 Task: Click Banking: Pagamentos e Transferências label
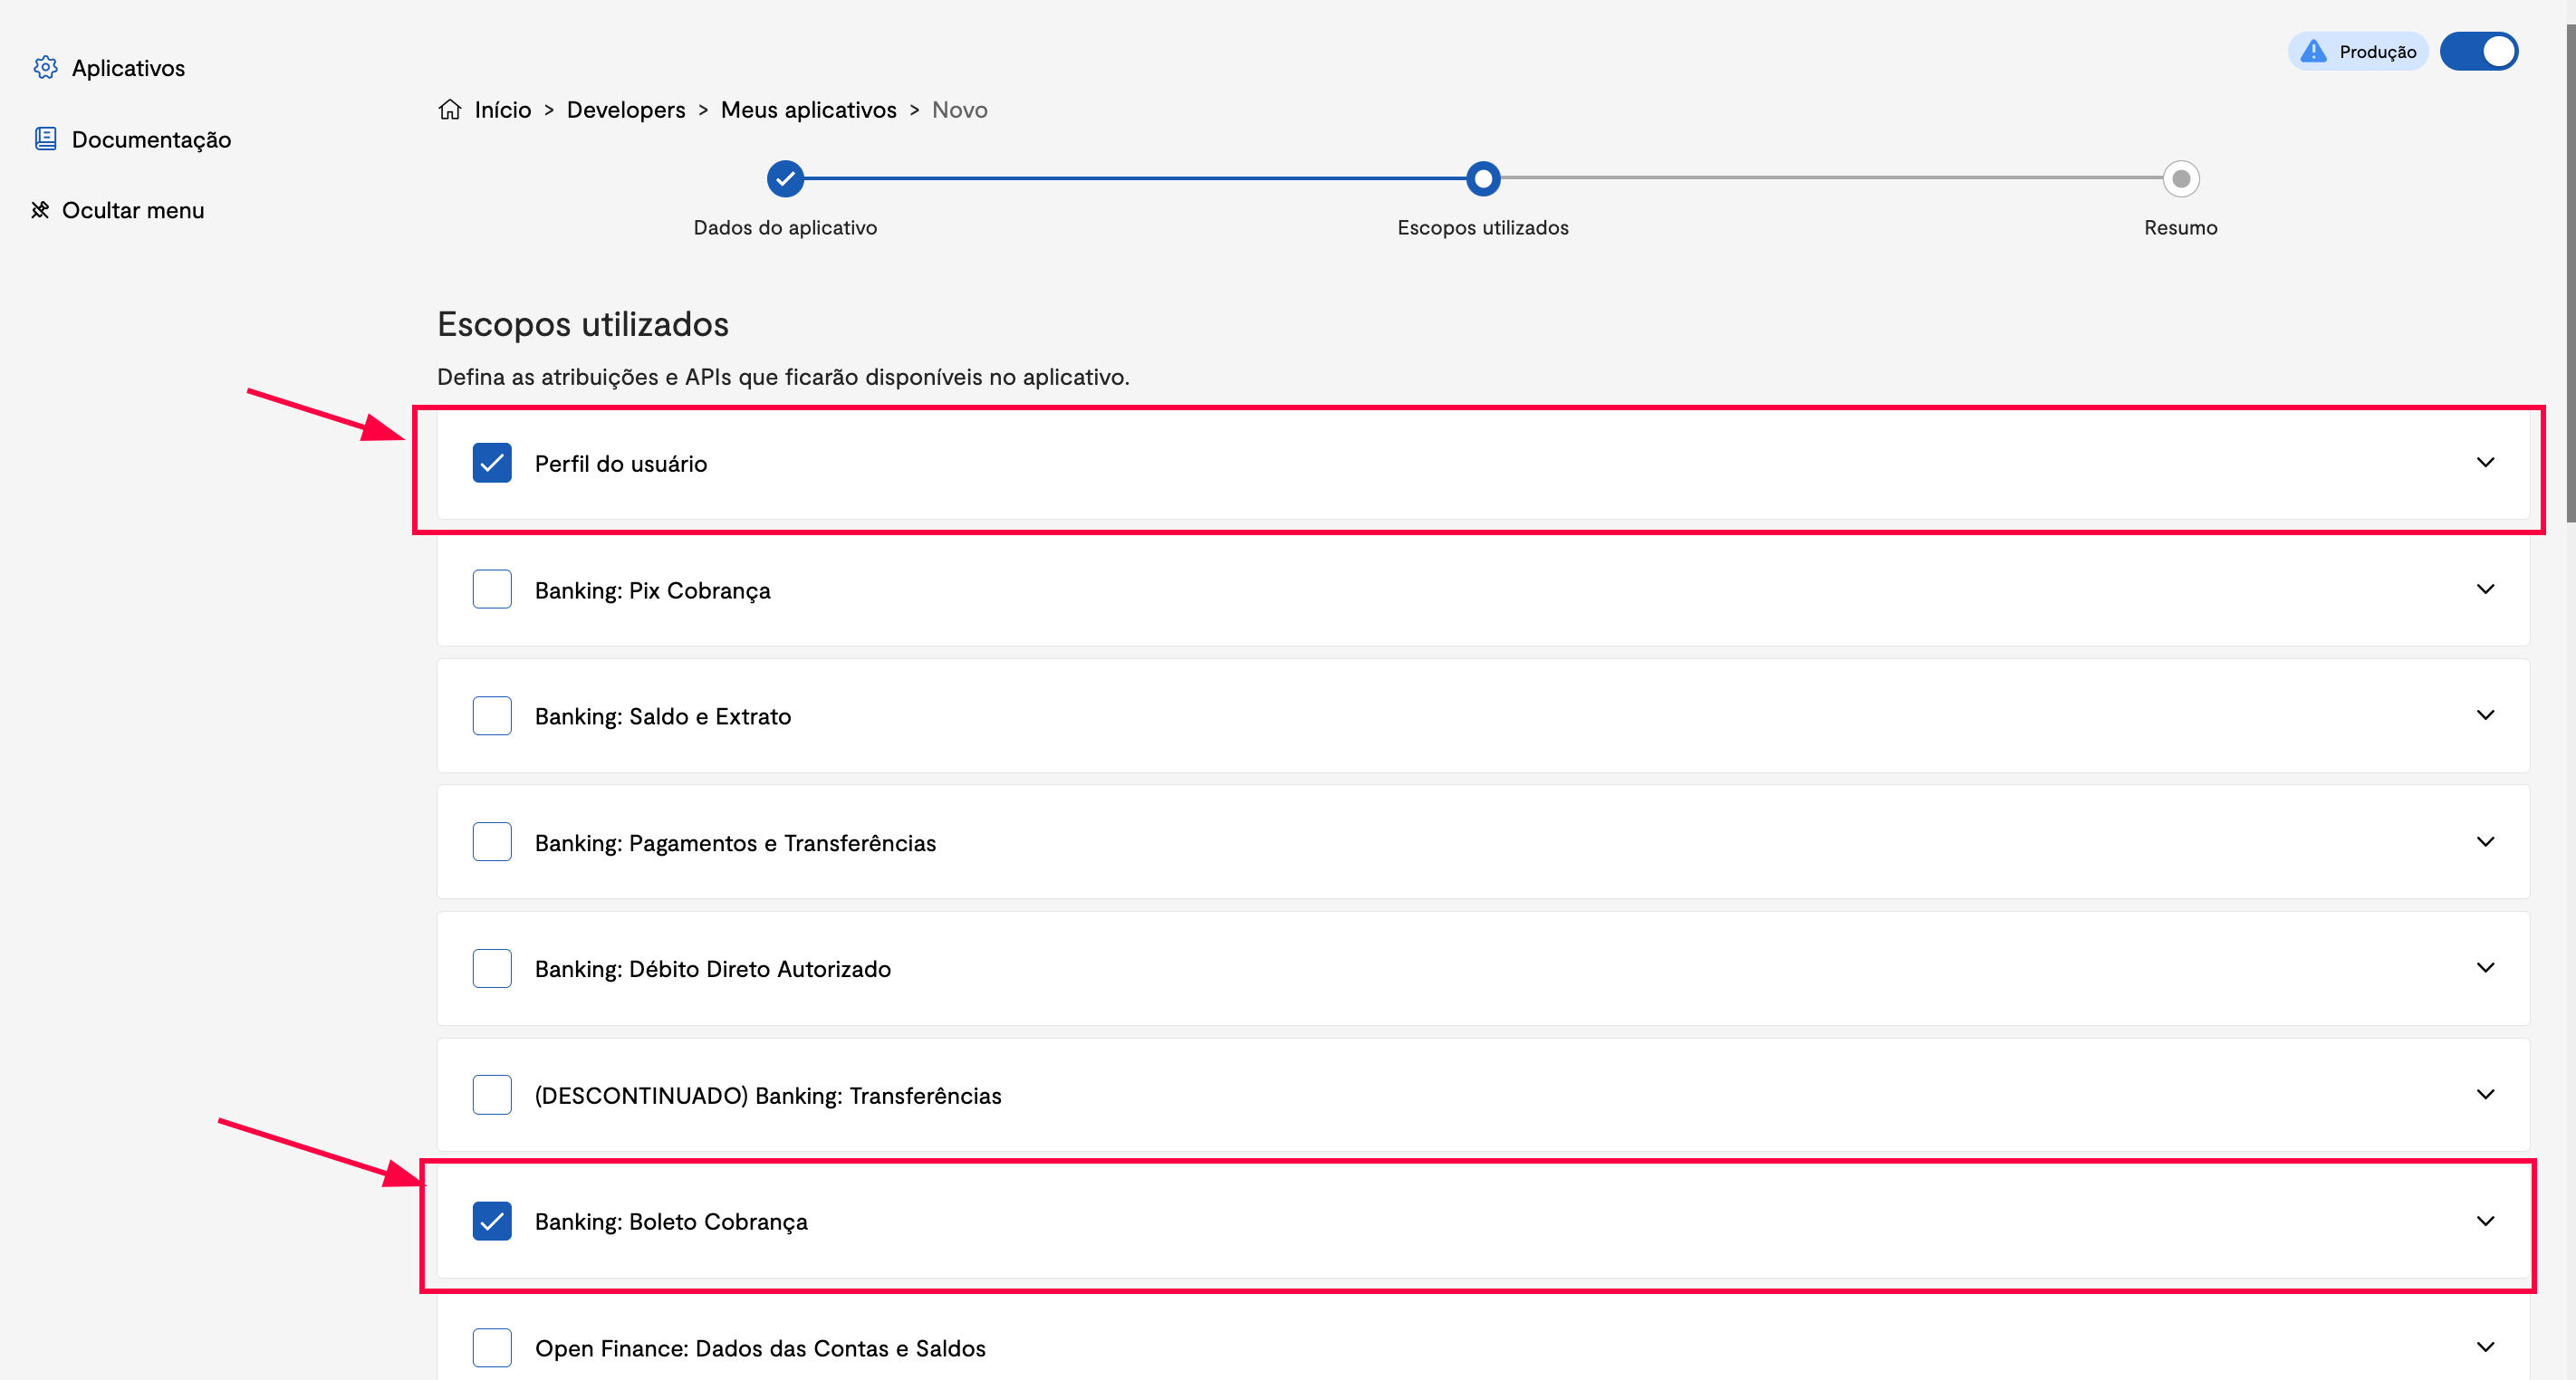point(735,843)
